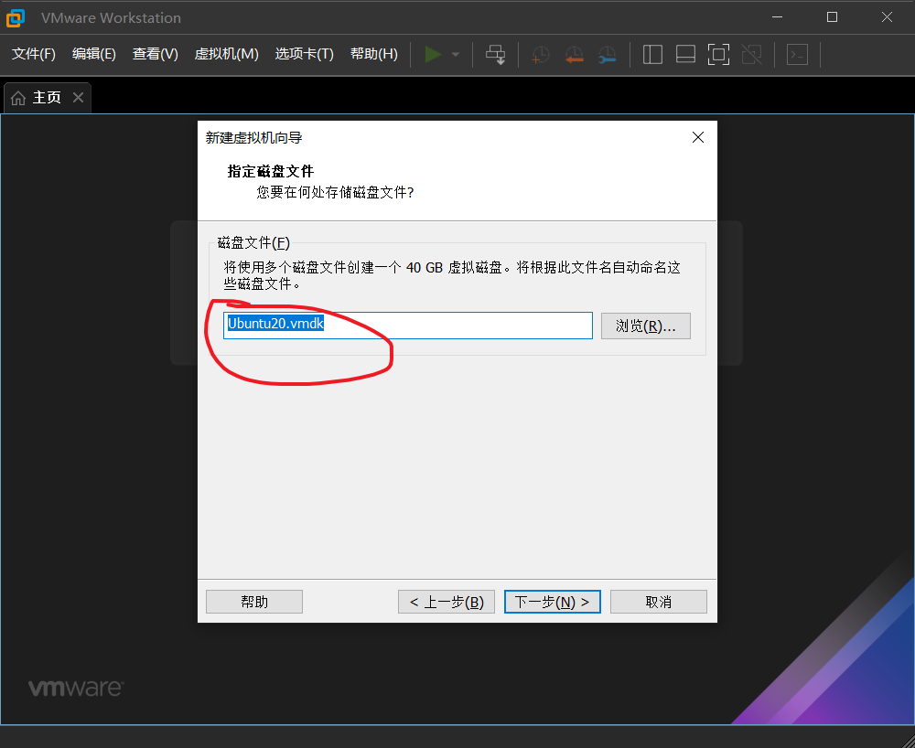Close the 新建虚拟机向导 dialog

tap(698, 137)
